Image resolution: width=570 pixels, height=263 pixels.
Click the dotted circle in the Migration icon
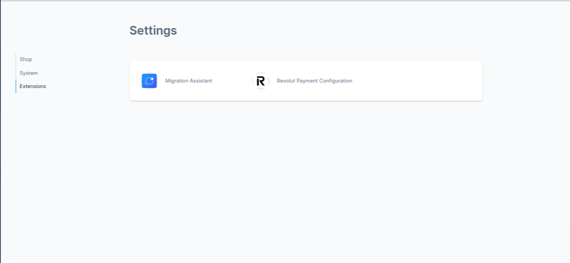[149, 81]
